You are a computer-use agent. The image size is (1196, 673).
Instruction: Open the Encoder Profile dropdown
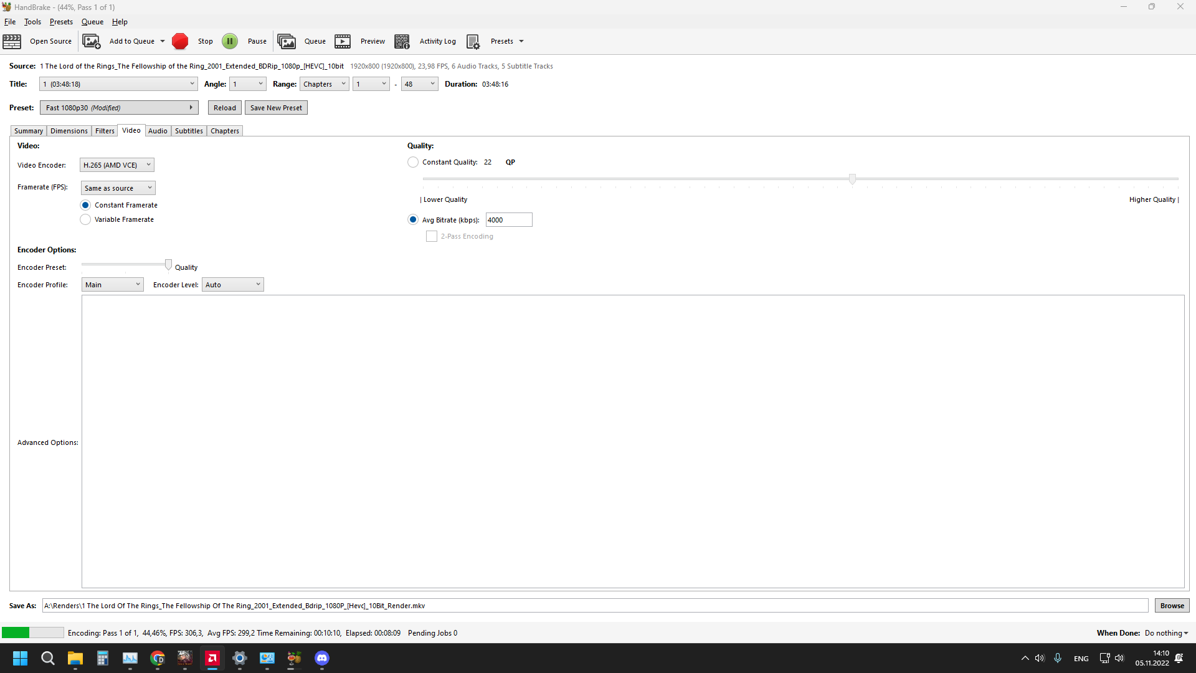[113, 285]
